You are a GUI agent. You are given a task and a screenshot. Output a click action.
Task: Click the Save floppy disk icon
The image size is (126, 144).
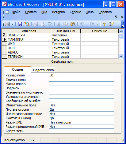click(x=20, y=24)
